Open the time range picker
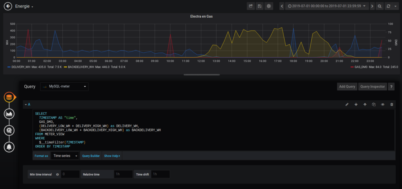 (327, 6)
